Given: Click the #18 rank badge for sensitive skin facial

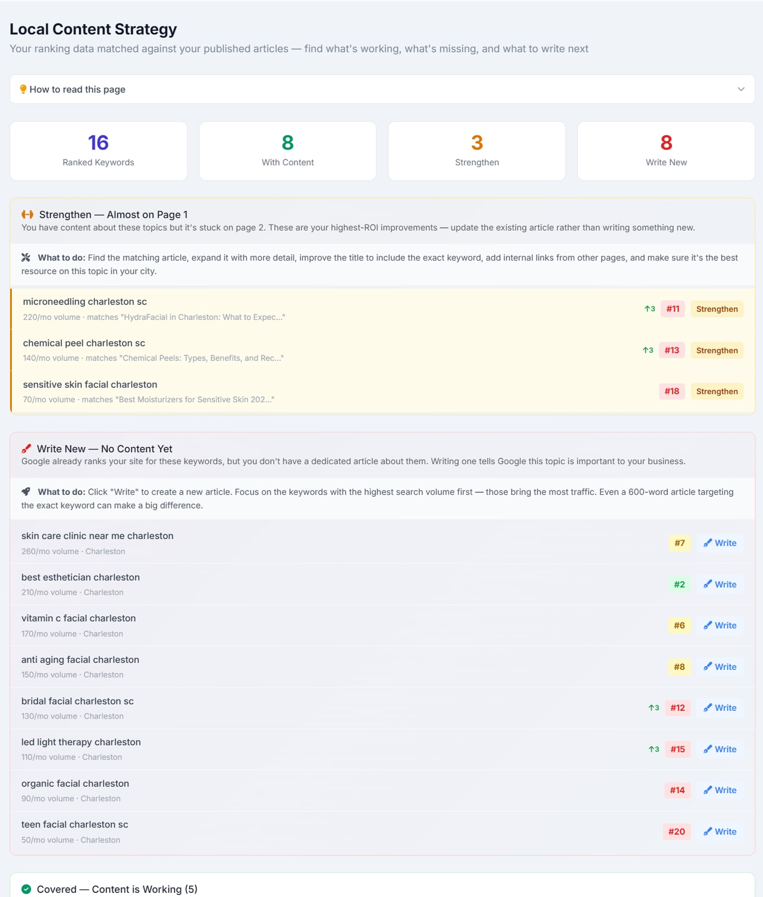Looking at the screenshot, I should (x=671, y=391).
